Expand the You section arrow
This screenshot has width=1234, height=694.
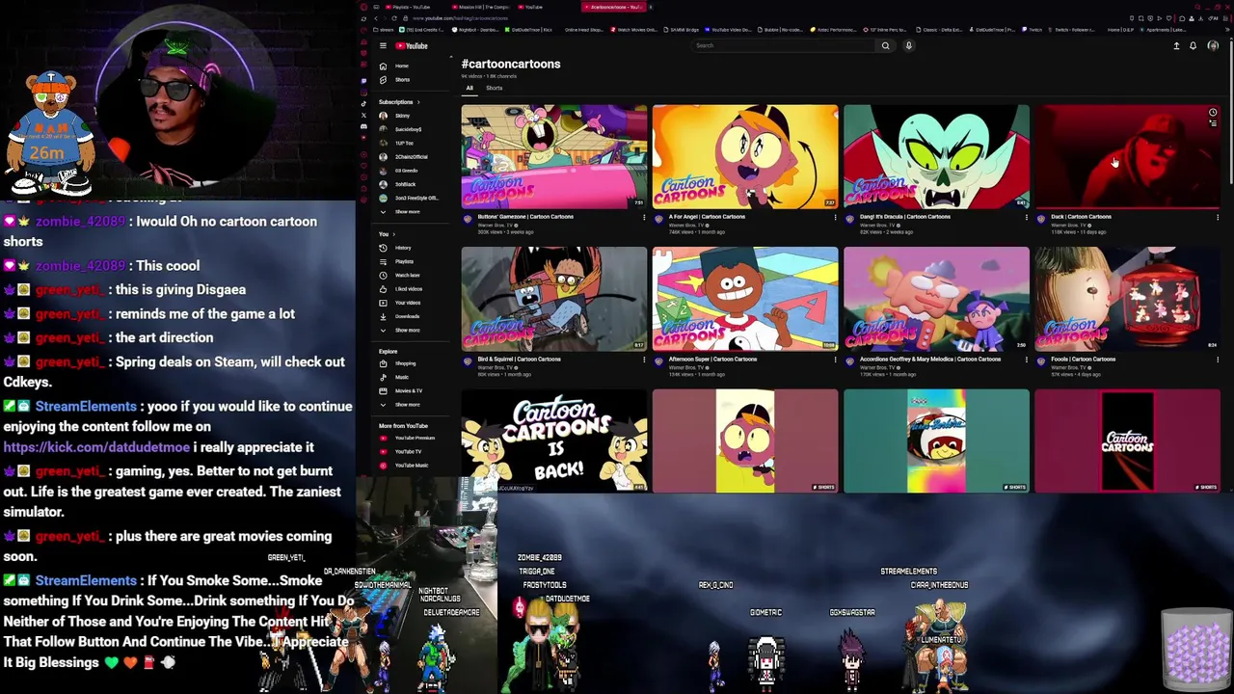[394, 234]
